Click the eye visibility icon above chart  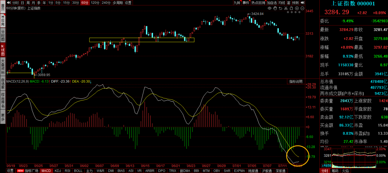[x=269, y=8]
